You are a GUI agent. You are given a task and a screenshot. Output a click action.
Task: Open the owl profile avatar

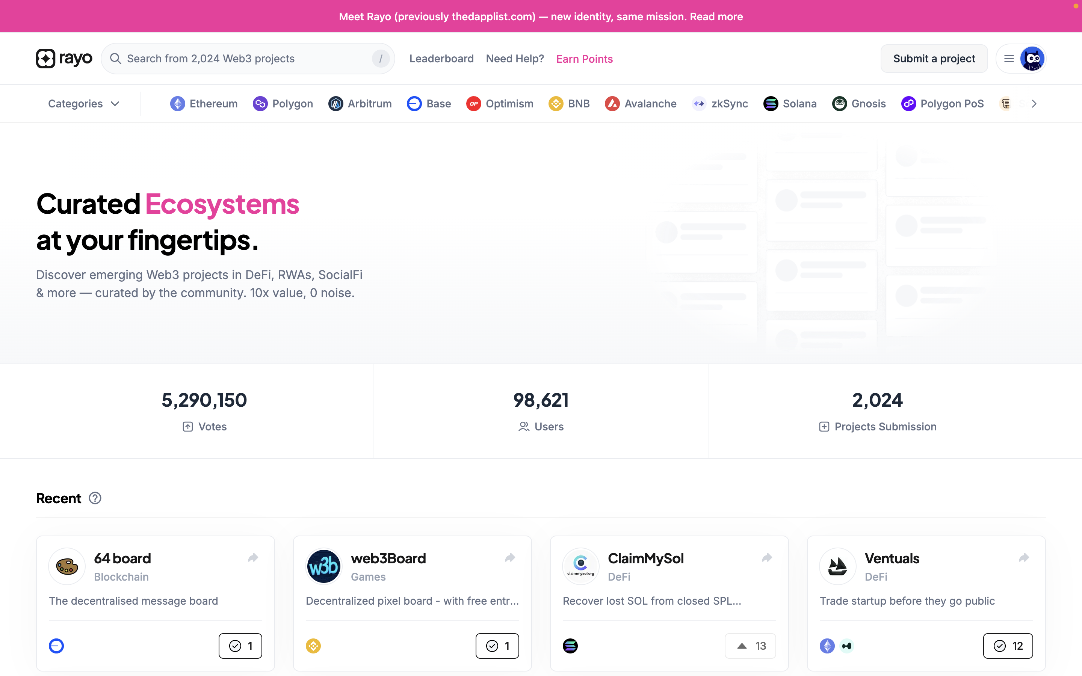coord(1032,59)
